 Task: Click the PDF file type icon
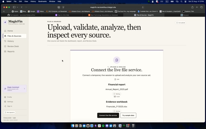pos(115,79)
